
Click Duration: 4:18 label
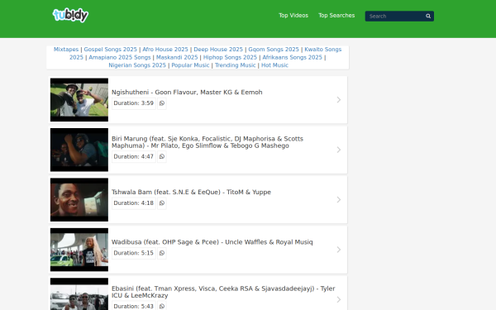point(134,203)
